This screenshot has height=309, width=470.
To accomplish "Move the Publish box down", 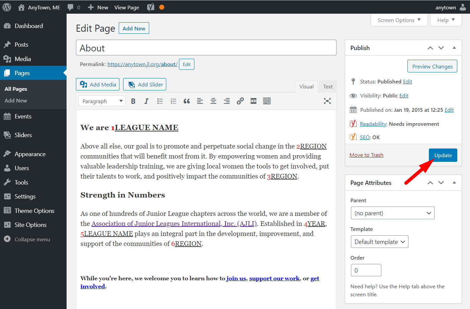I will coord(441,48).
